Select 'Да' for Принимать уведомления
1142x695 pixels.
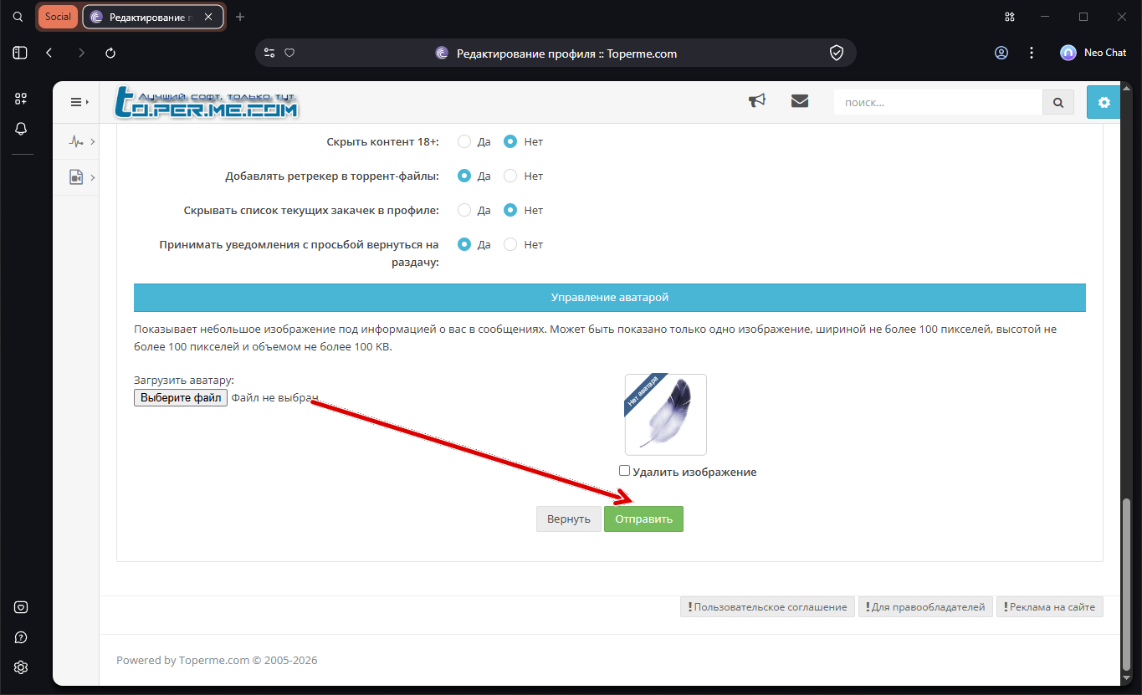[464, 245]
